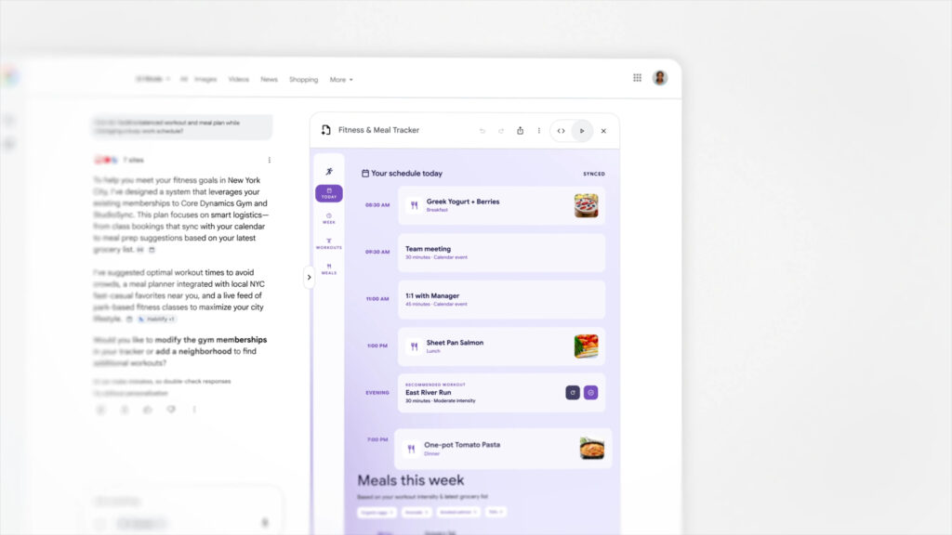Click the 08:30 AM time label
This screenshot has height=535, width=952.
tap(377, 205)
